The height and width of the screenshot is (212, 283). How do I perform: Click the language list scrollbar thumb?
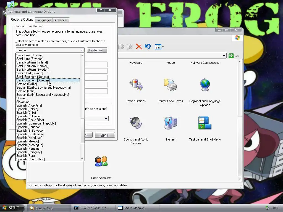click(x=82, y=131)
